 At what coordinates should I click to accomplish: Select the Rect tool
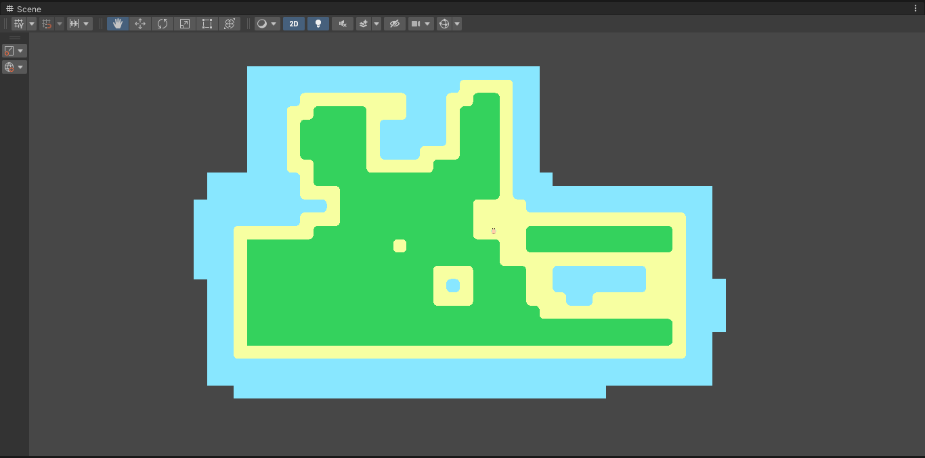(207, 23)
